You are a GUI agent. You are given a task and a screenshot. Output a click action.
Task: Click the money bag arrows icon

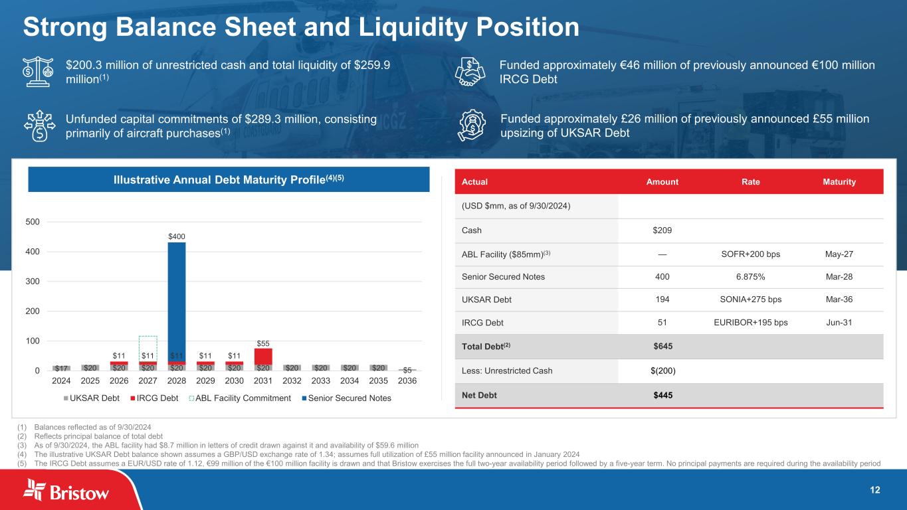click(39, 125)
